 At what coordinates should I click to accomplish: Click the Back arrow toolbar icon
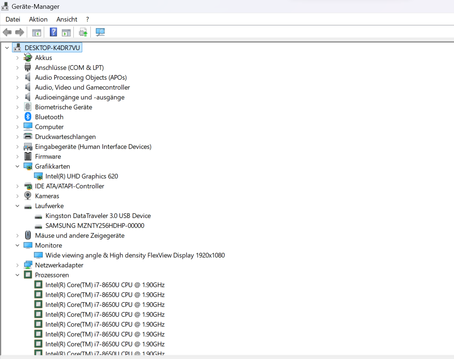[7, 32]
